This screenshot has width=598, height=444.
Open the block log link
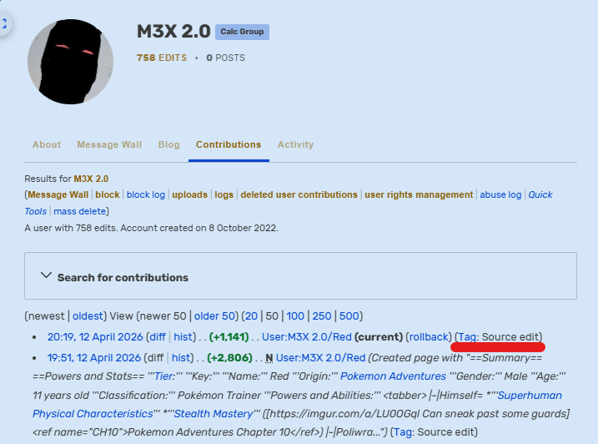click(146, 194)
